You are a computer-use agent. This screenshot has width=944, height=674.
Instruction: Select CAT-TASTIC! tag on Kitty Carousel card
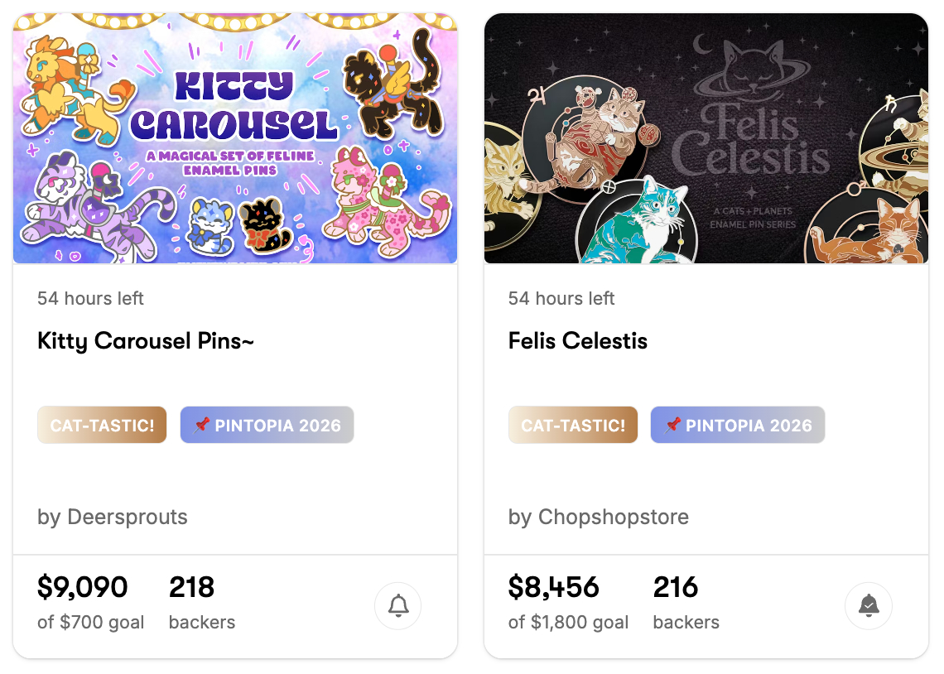[x=102, y=426]
